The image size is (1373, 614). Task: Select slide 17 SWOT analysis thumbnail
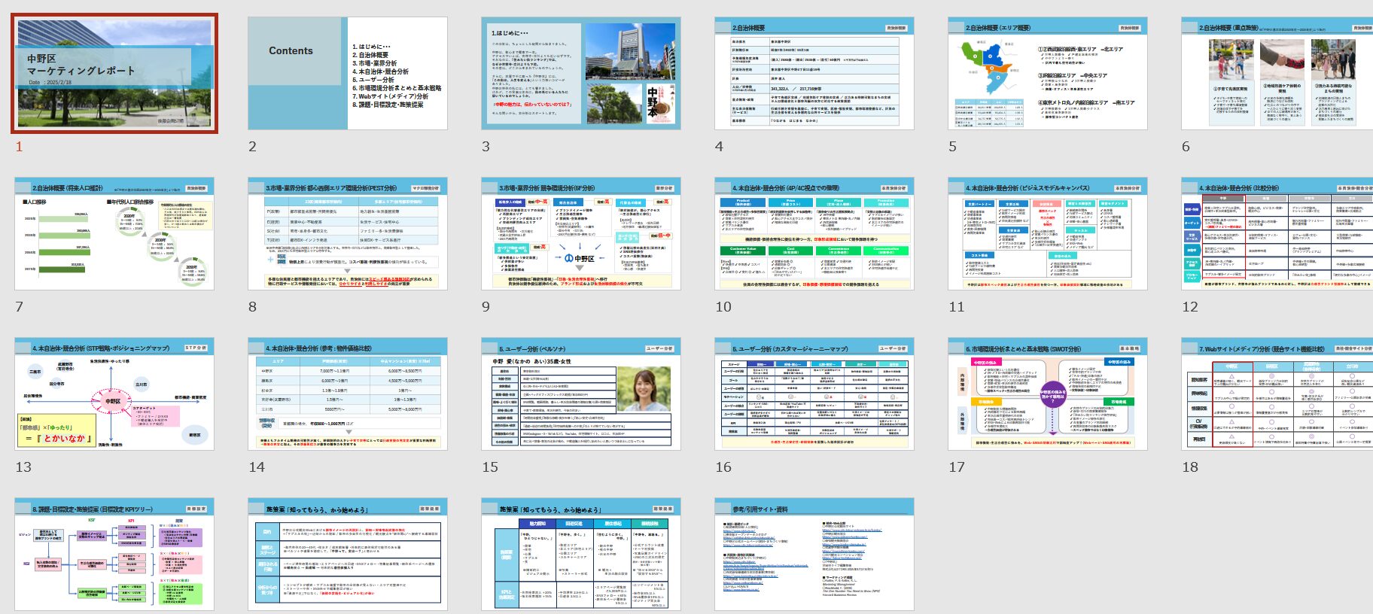pos(1048,394)
